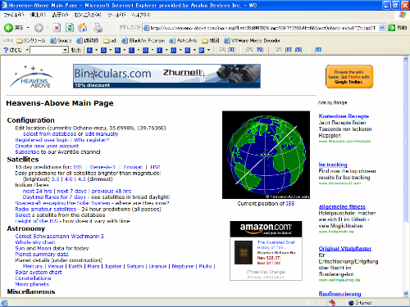
Task: Open the 表示 (View) menu
Action: (x=60, y=15)
